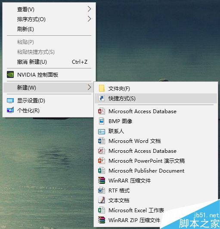The image size is (220, 229).
Task: Open the 排序方式(O) menu entry
Action: 49,19
